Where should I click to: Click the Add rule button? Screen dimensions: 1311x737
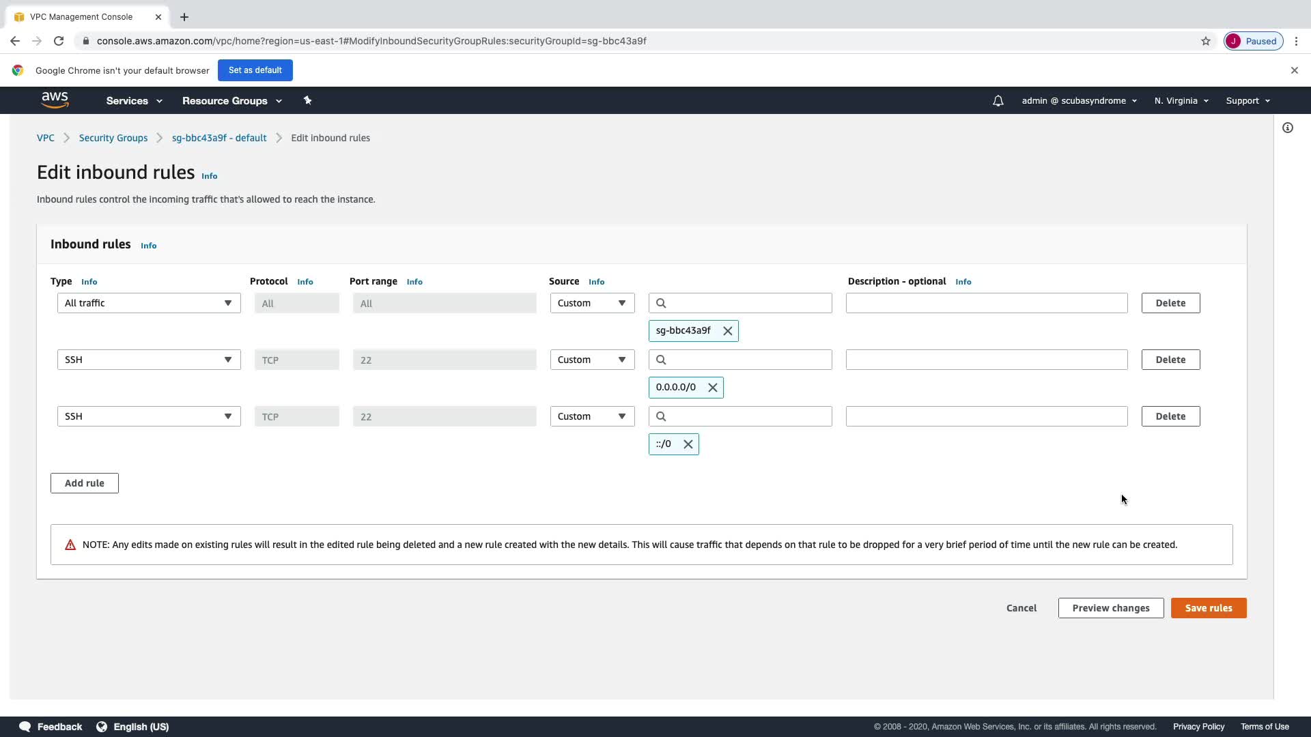[x=85, y=483]
